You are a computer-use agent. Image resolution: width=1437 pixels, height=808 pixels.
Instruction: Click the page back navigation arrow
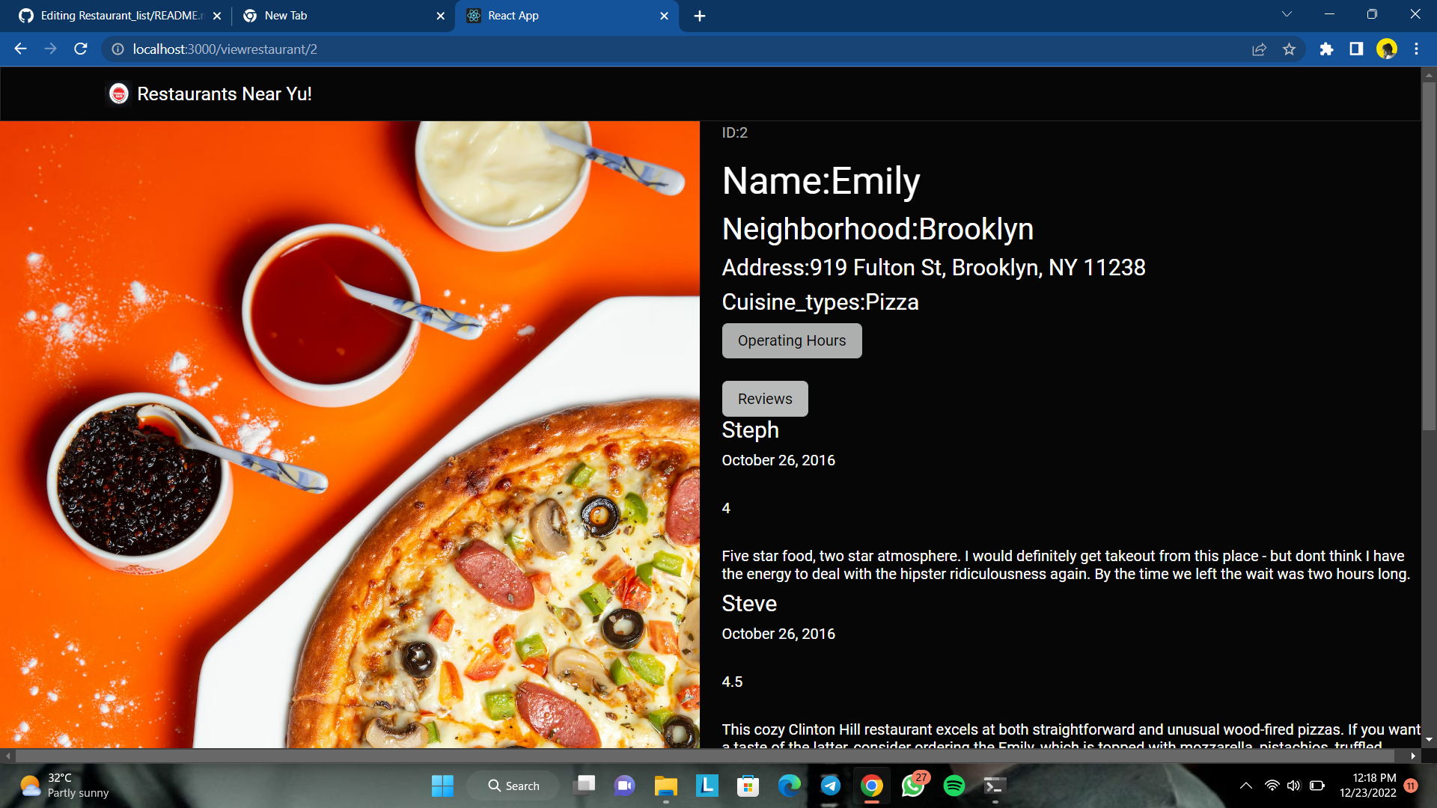coord(19,49)
